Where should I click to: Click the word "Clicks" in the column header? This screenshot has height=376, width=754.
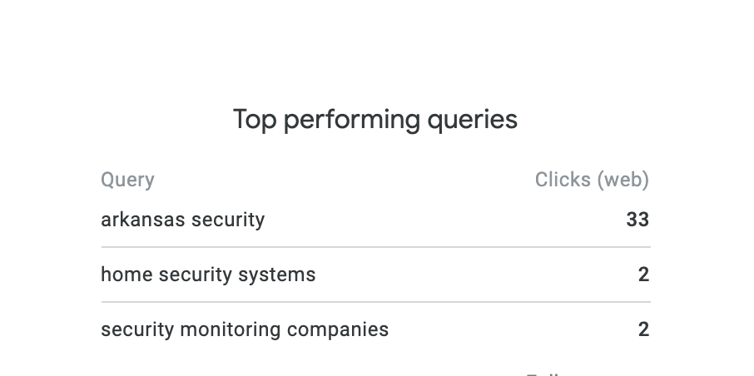click(563, 180)
